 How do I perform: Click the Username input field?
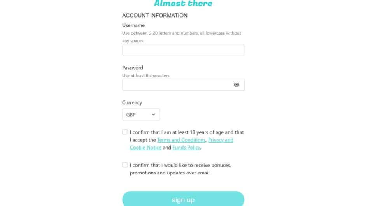(183, 50)
